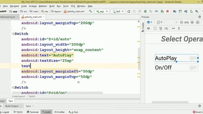Open the 4: Run tool window
The width and height of the screenshot is (203, 114).
pos(73,112)
